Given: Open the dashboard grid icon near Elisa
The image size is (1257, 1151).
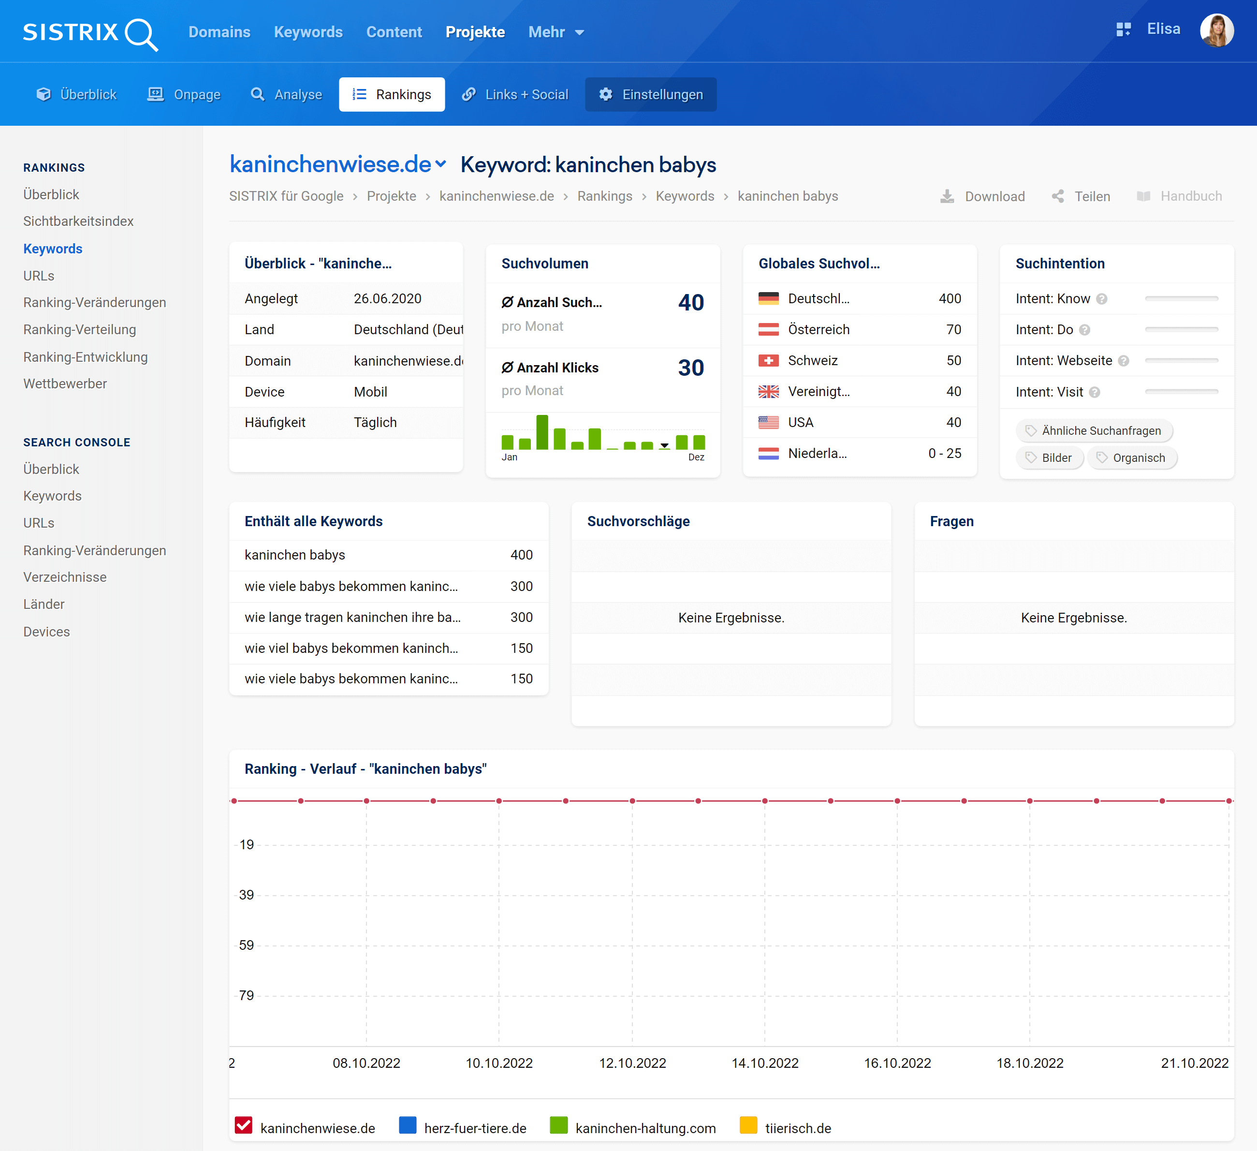Looking at the screenshot, I should pos(1123,30).
